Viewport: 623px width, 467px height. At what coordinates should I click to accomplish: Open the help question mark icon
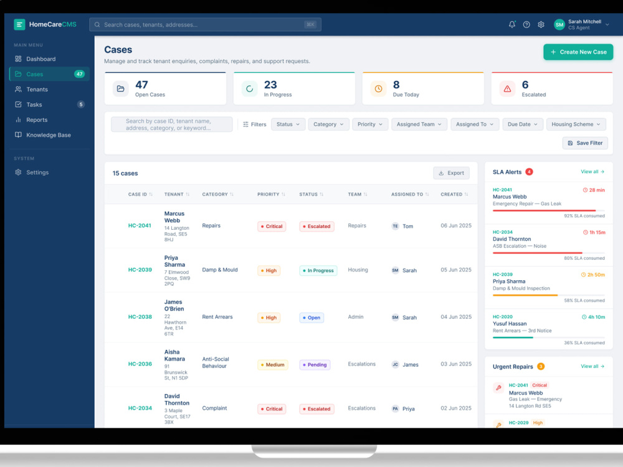526,25
